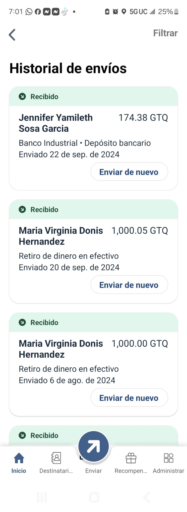Open the Administrar grid icon
The height and width of the screenshot is (512, 187).
tap(169, 458)
